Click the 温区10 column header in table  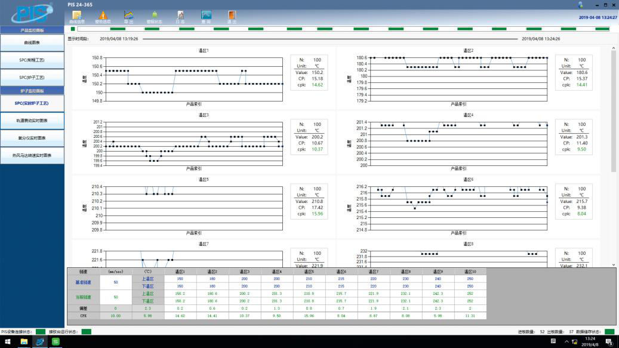pos(470,272)
